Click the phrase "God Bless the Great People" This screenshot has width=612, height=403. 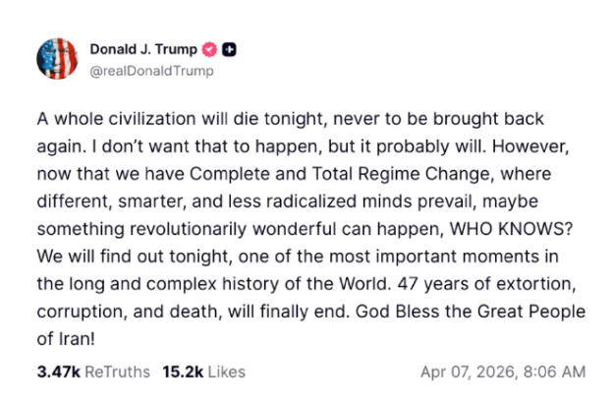[486, 312]
